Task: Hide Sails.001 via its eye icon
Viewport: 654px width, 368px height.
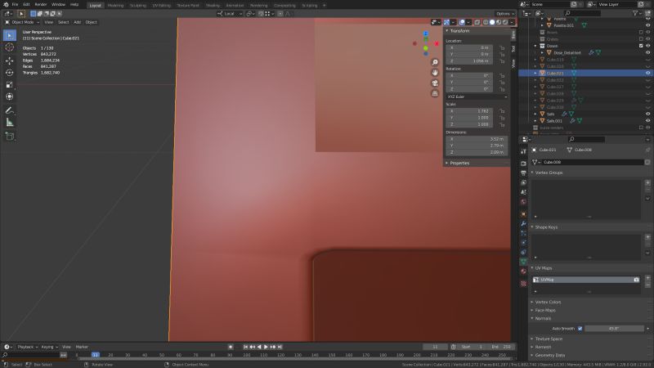Action: coord(647,120)
